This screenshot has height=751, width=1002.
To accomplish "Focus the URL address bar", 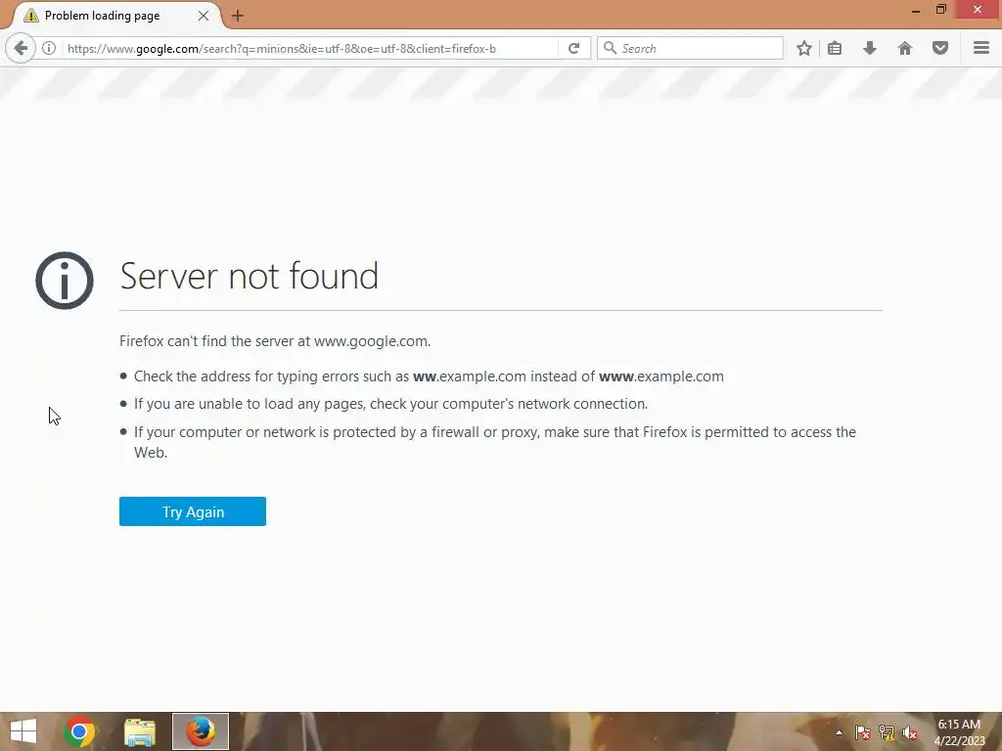I will [310, 49].
